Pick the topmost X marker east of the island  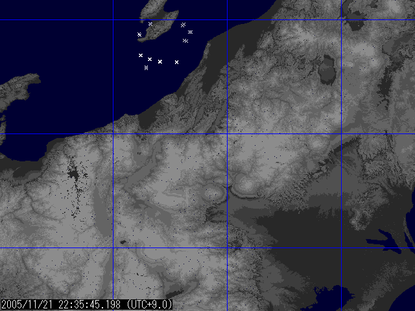(183, 25)
